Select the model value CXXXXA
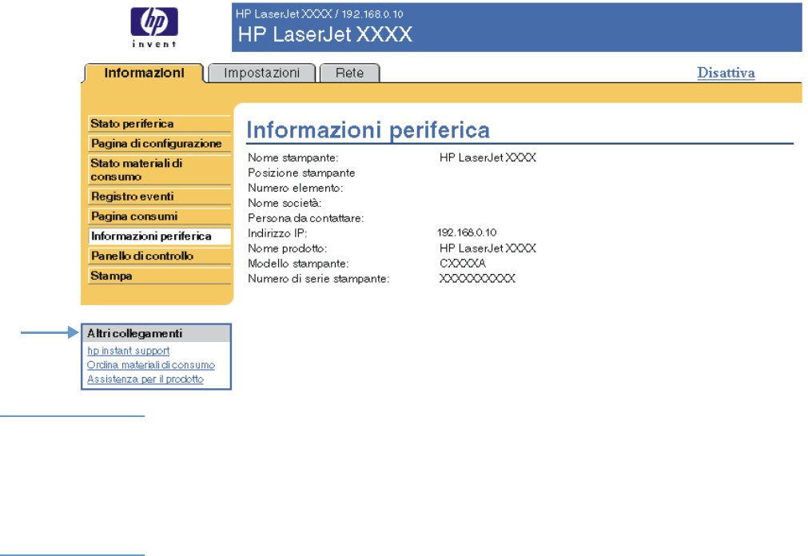This screenshot has height=556, width=808. [x=462, y=264]
